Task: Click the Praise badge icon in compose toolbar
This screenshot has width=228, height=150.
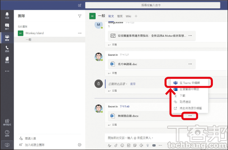Action: 147,145
